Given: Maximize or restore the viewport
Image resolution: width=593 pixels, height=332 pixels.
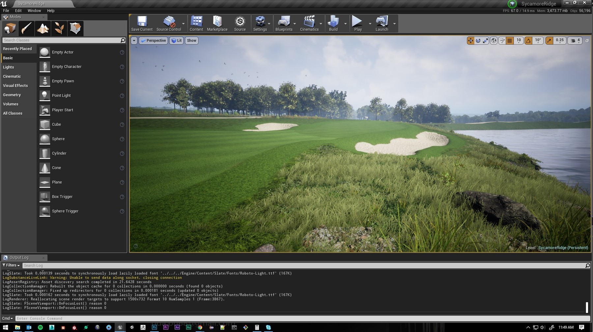Looking at the screenshot, I should pos(587,40).
